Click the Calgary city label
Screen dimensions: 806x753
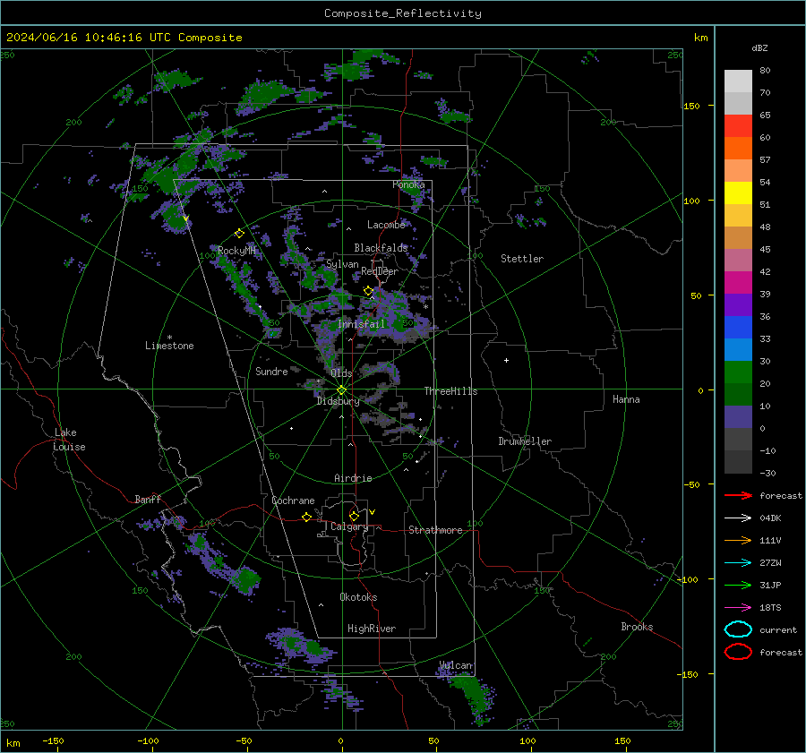pos(349,526)
